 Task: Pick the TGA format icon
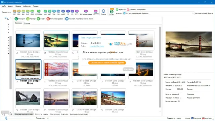pos(54,12)
